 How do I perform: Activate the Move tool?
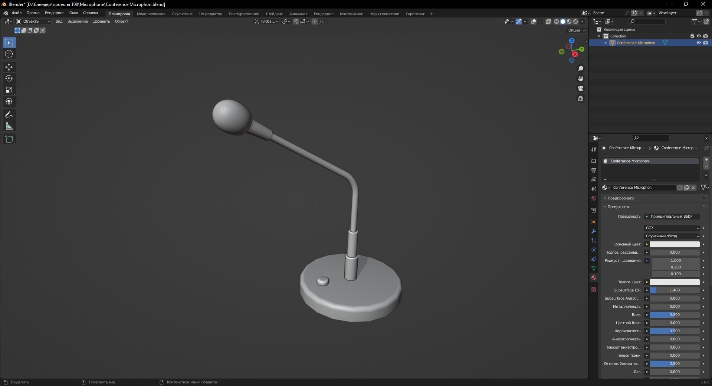pyautogui.click(x=9, y=67)
